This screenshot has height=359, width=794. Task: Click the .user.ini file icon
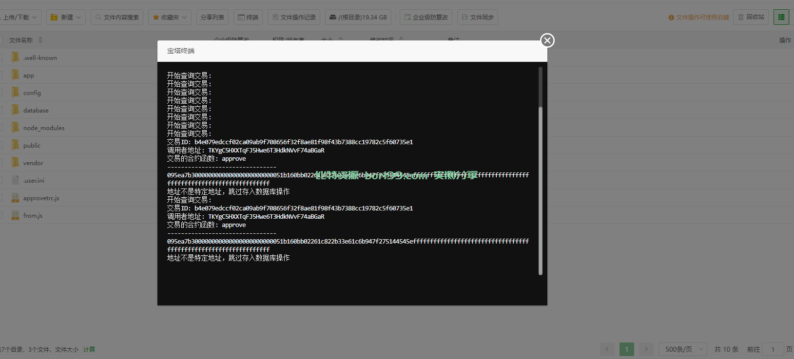pos(16,180)
